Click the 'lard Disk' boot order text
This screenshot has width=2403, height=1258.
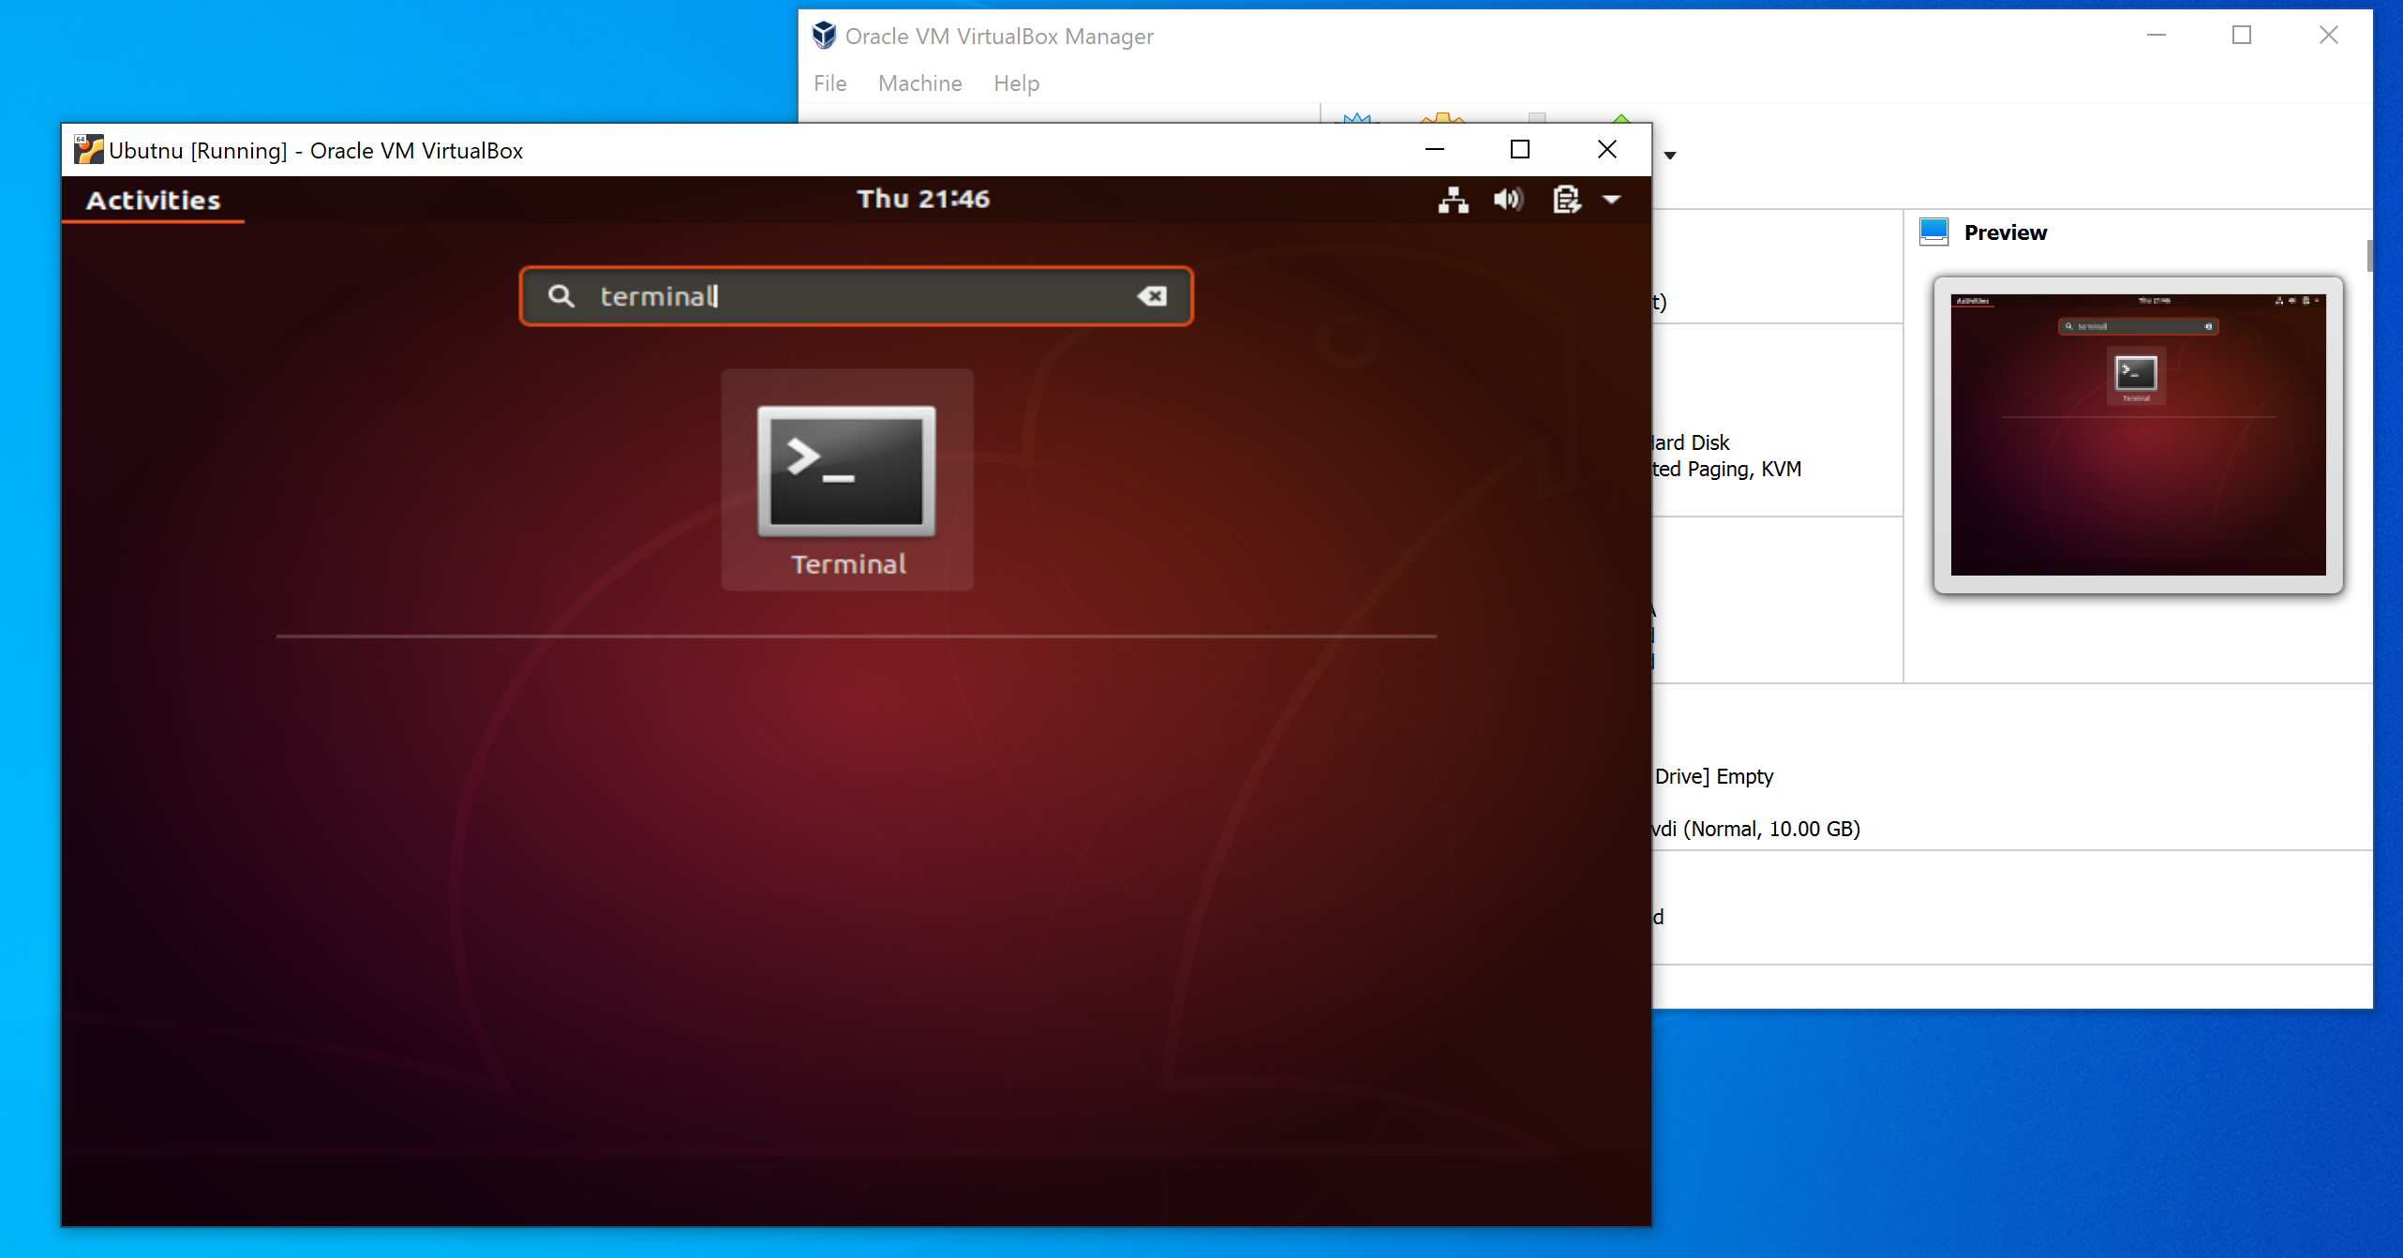pyautogui.click(x=1691, y=442)
